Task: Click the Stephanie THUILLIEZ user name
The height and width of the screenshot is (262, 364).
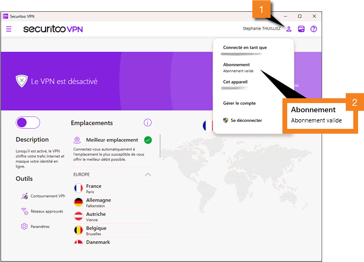Action: pos(261,28)
